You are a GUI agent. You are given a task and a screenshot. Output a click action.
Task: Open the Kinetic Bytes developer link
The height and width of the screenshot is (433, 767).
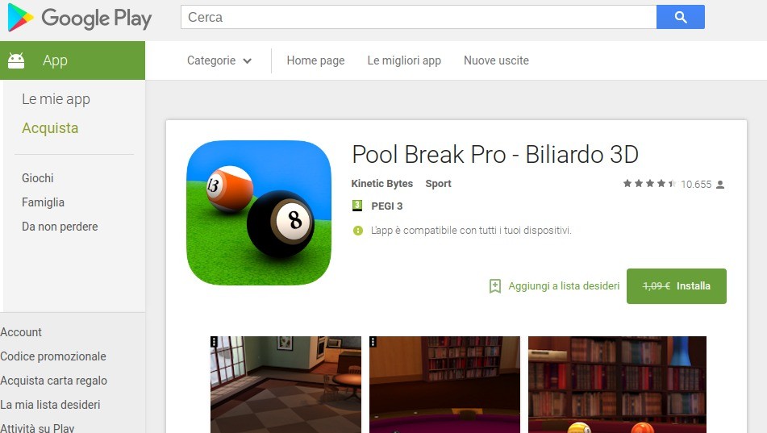point(382,184)
